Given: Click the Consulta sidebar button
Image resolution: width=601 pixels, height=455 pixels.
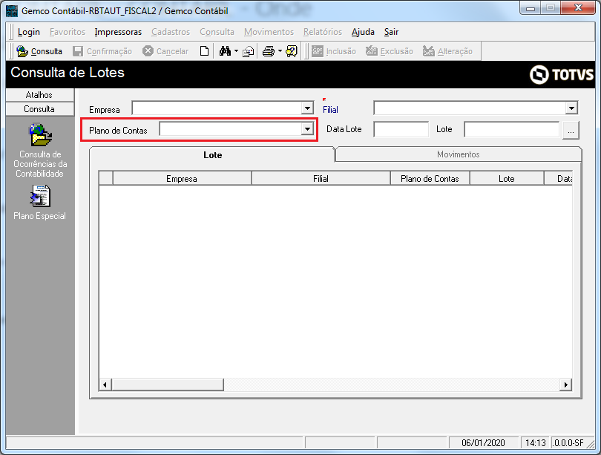Looking at the screenshot, I should (40, 109).
